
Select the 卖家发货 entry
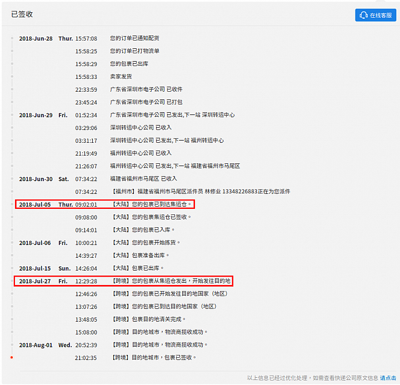[x=121, y=77]
